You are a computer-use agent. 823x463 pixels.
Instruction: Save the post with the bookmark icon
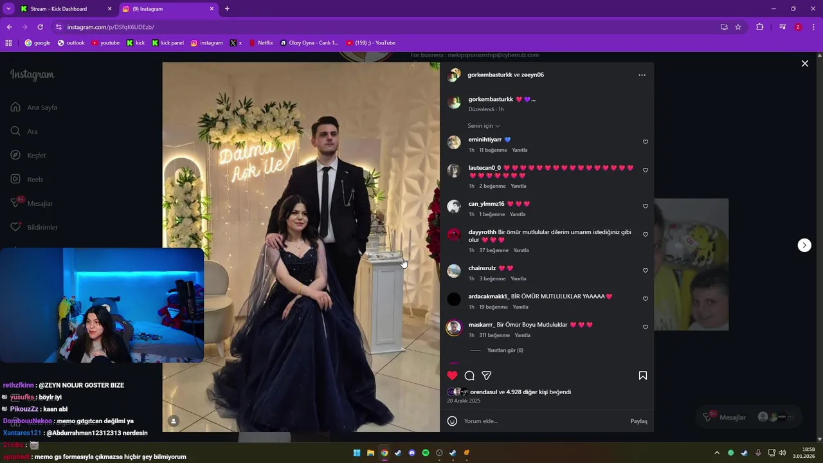642,376
